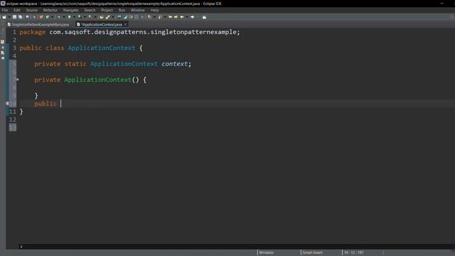Screen dimensions: 455x256
Task: Expand the Coverage dropdown arrow
Action: click(85, 17)
